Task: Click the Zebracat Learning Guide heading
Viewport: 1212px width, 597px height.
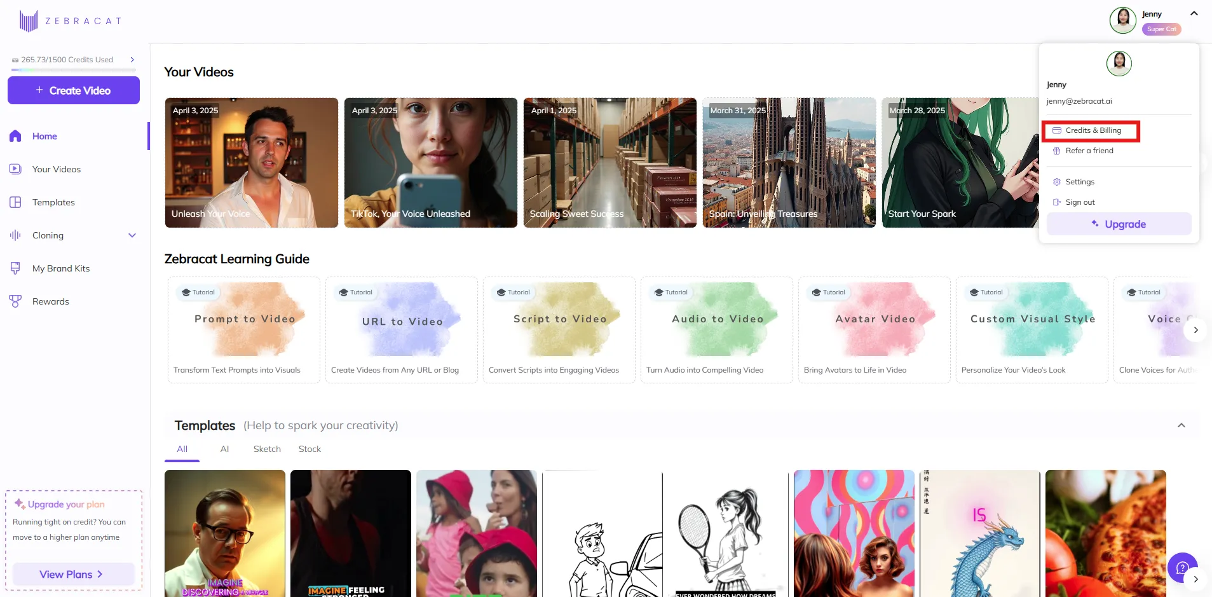Action: click(237, 259)
